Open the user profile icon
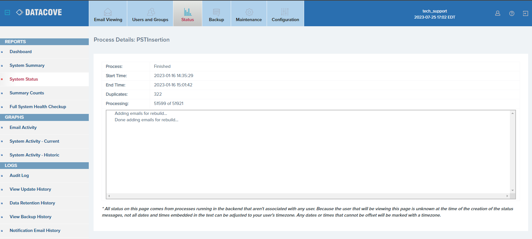This screenshot has width=532, height=239. pos(498,13)
